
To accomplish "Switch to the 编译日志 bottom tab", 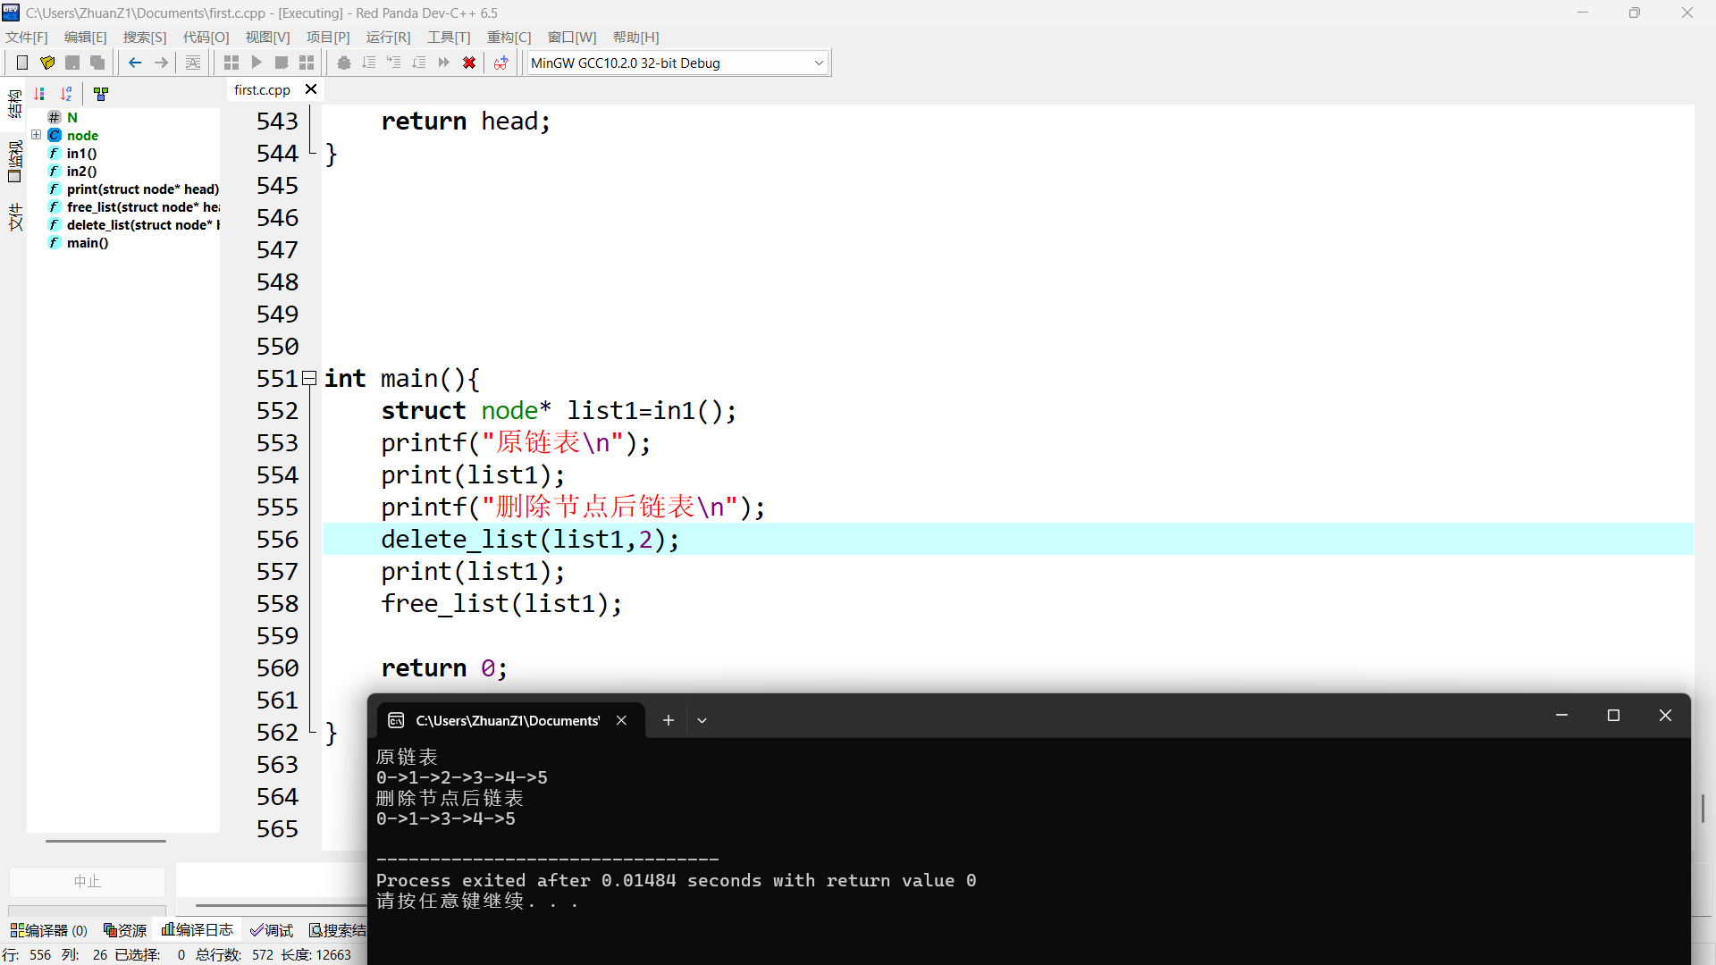I will click(198, 930).
